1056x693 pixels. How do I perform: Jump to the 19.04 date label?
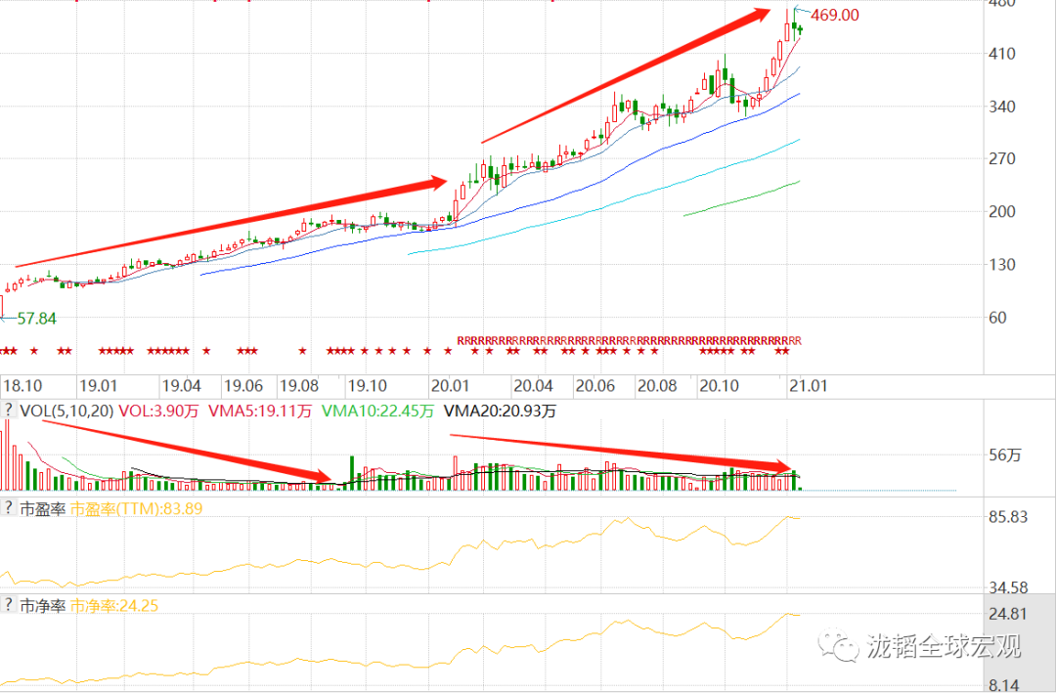pos(182,386)
